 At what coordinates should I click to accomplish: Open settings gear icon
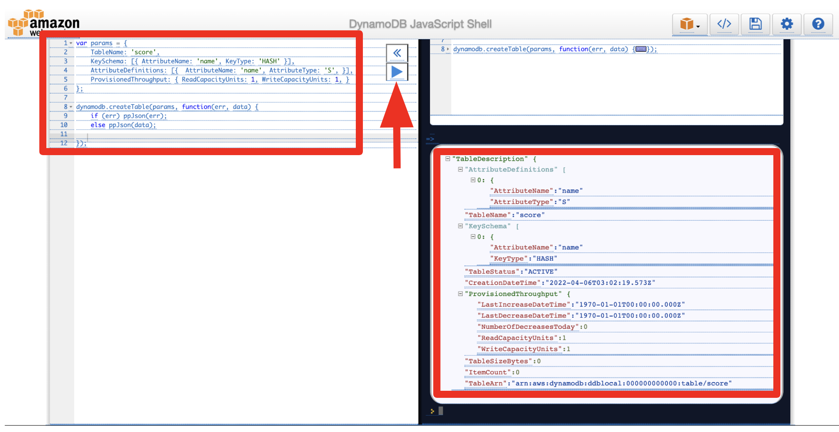coord(786,24)
